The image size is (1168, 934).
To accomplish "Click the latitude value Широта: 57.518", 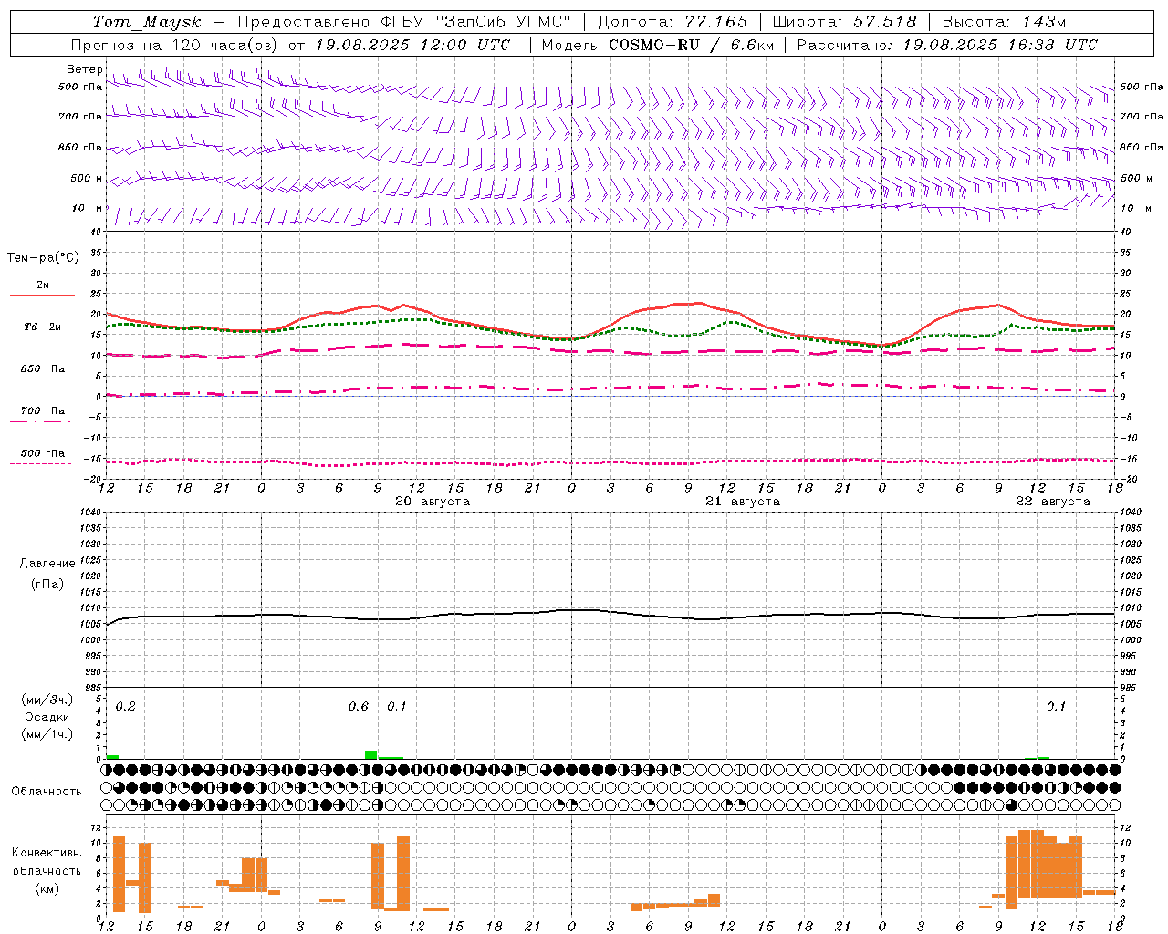I will 844,22.
